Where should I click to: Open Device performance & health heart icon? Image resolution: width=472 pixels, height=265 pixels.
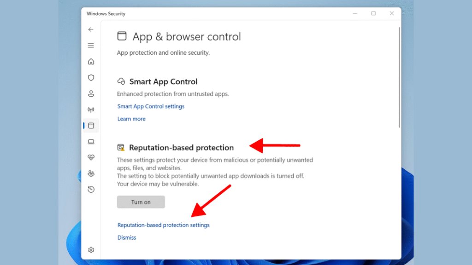click(x=91, y=157)
